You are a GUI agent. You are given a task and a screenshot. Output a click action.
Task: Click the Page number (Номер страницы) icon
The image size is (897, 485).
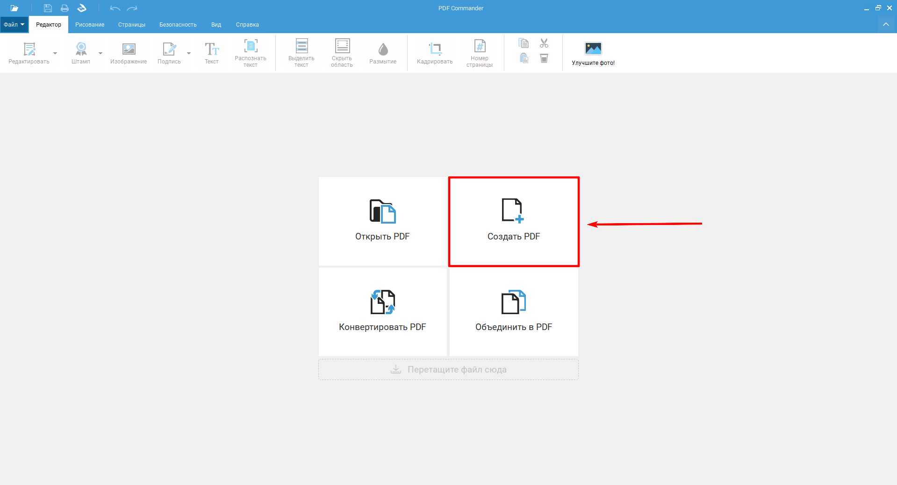coord(480,46)
